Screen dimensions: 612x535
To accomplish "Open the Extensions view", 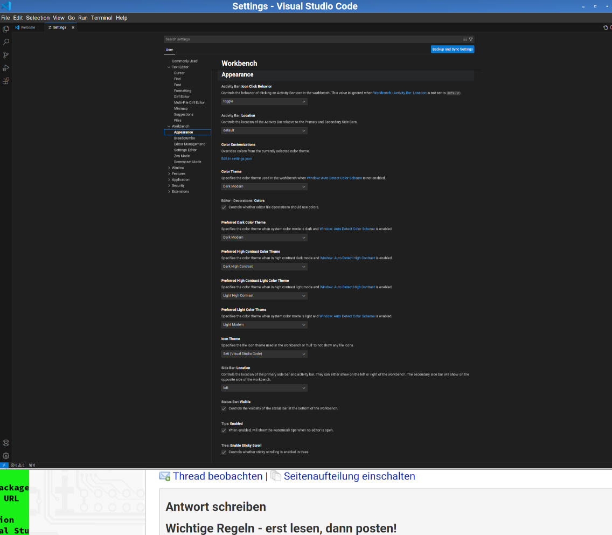I will tap(6, 81).
